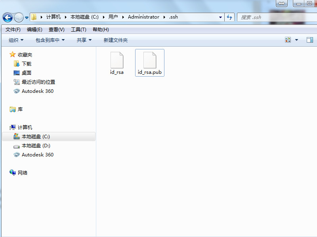The height and width of the screenshot is (237, 317).
Task: Expand arrow before 计算机 breadcrumb
Action: coord(42,17)
